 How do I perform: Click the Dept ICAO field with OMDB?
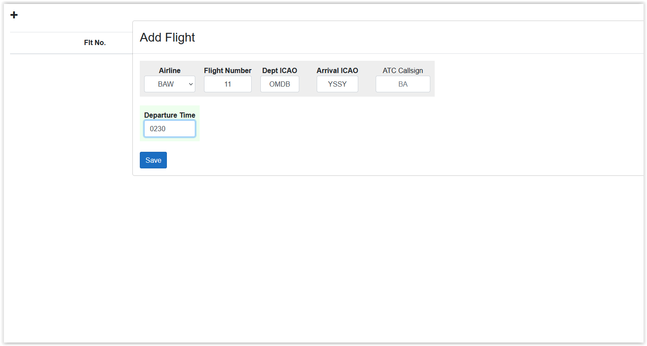[x=280, y=84]
